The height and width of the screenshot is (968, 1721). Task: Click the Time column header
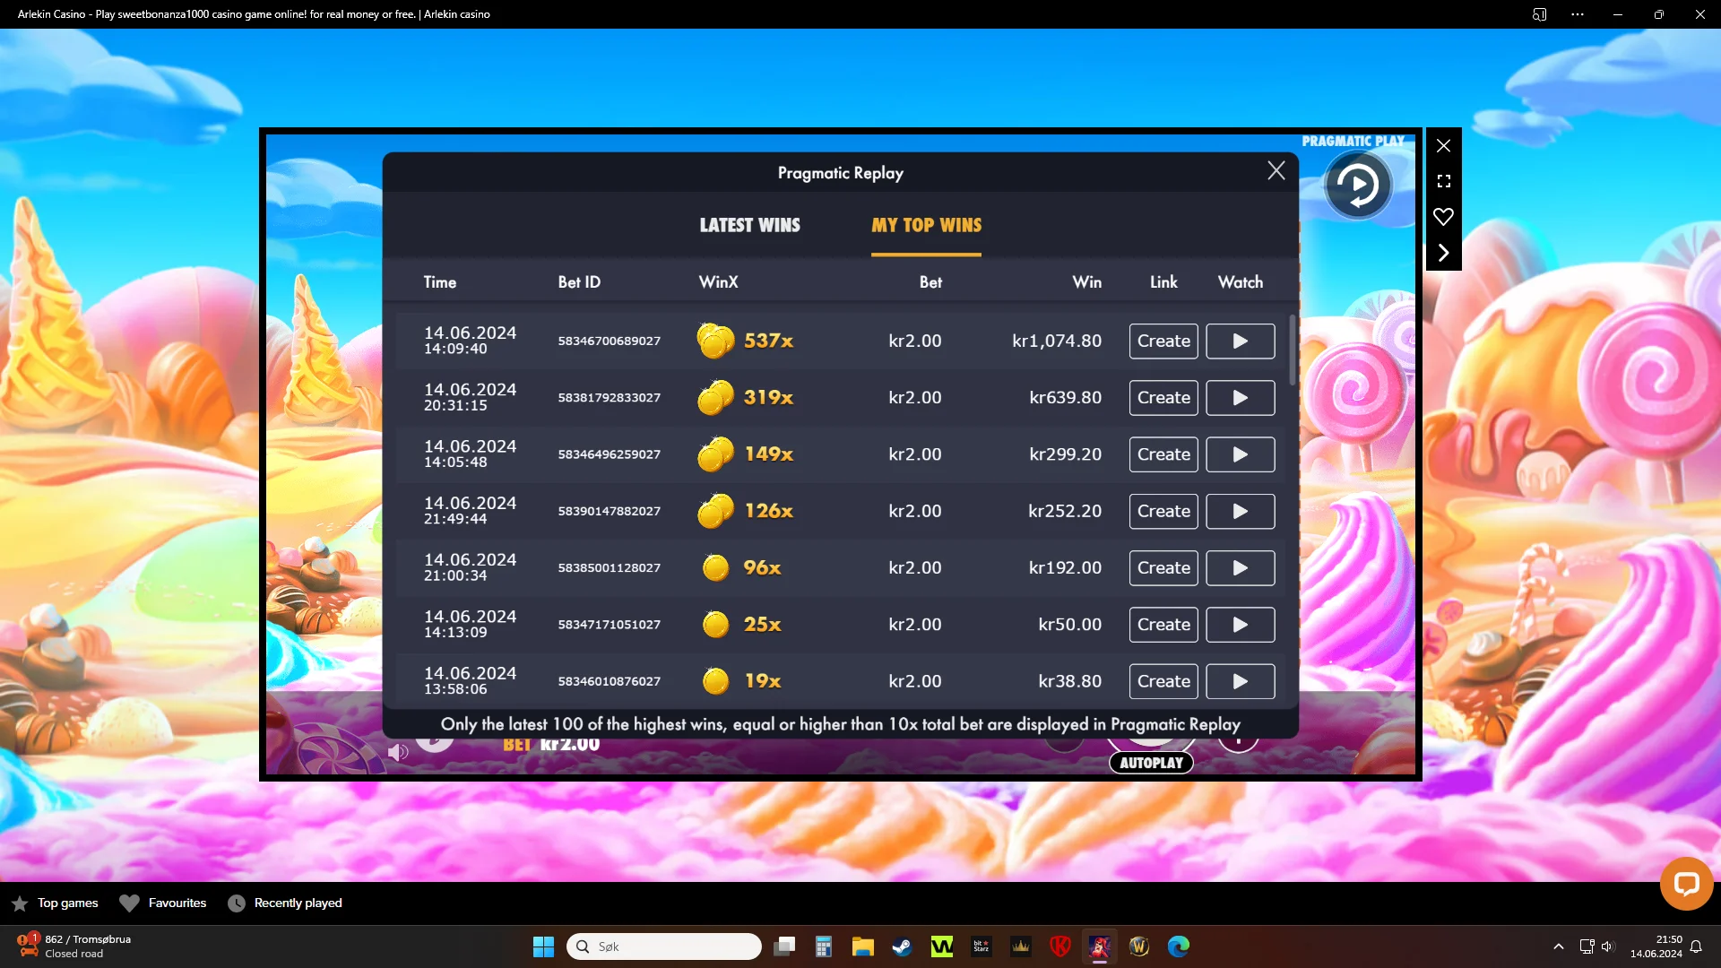tap(440, 282)
